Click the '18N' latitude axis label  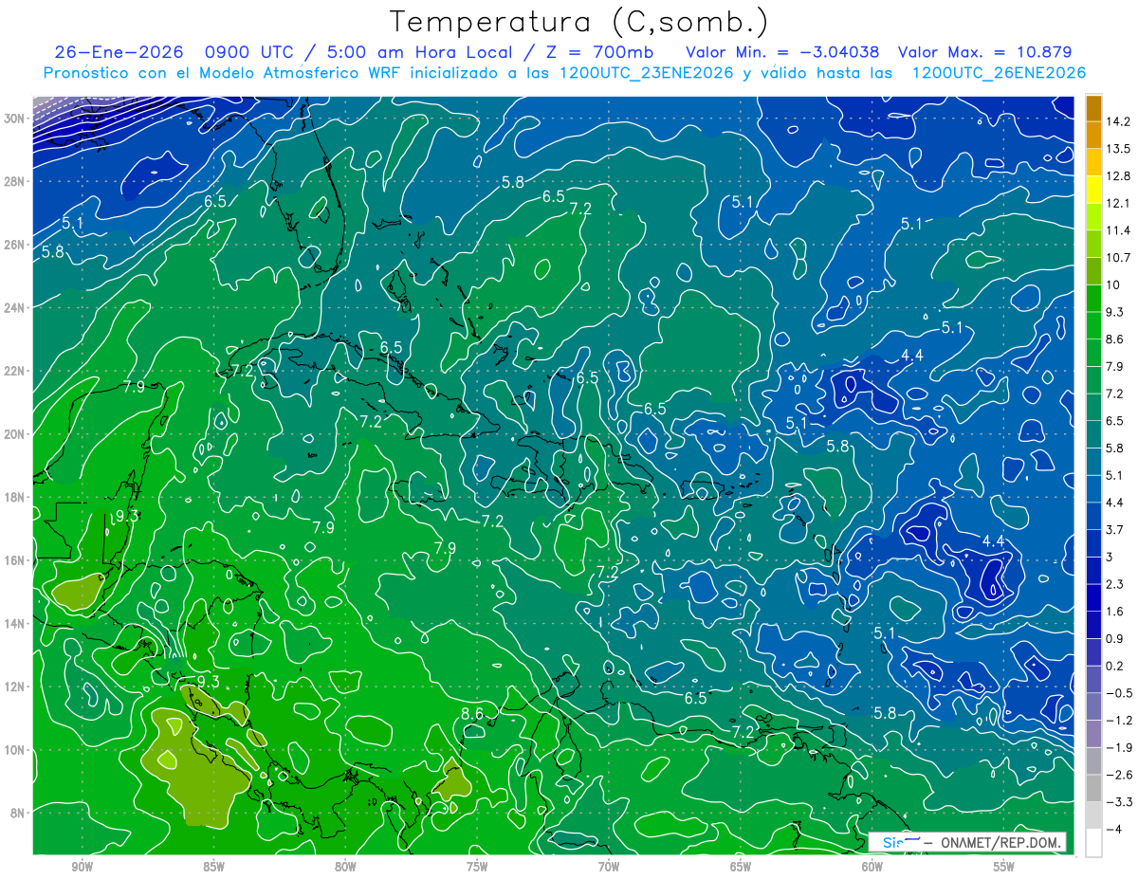point(14,497)
